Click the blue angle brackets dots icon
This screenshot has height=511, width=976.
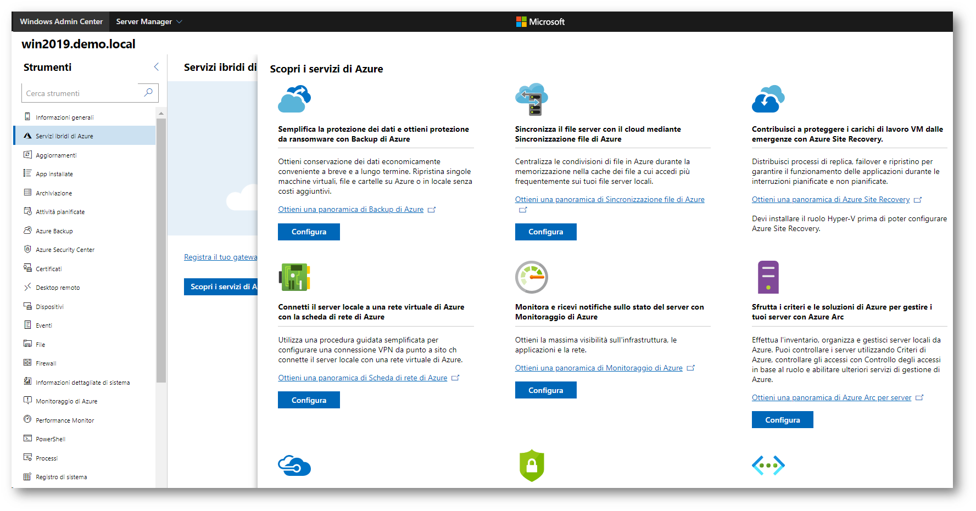click(x=768, y=465)
